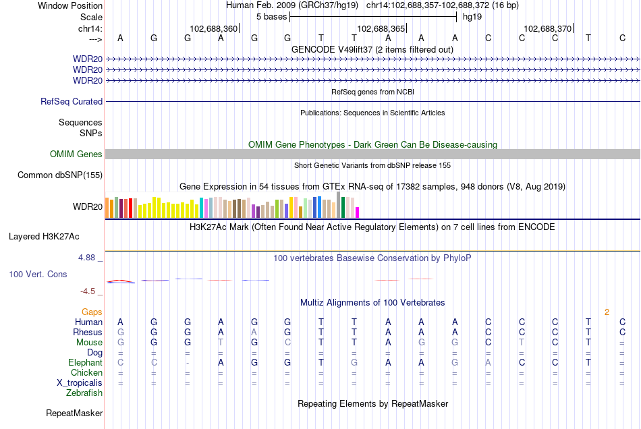This screenshot has height=429, width=641.
Task: Click the Short Genetic Variants from dbSNP title
Action: (372, 165)
